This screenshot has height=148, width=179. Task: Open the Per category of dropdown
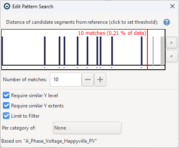pyautogui.click(x=87, y=128)
